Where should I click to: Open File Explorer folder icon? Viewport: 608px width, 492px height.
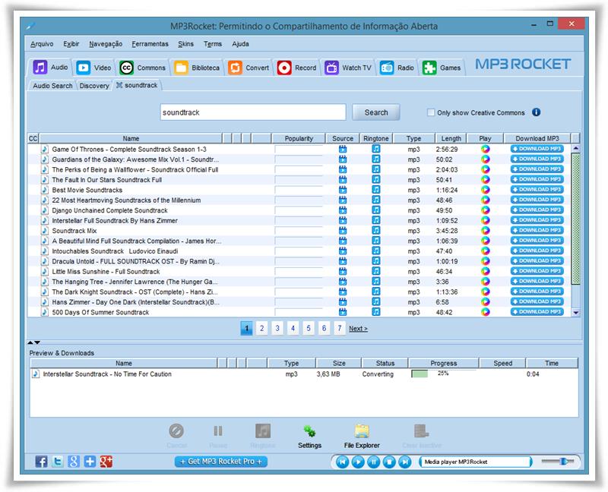click(362, 430)
